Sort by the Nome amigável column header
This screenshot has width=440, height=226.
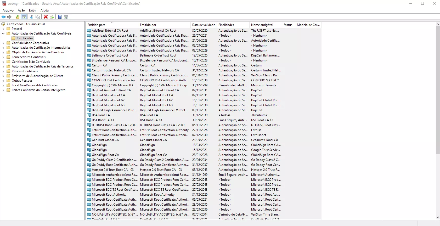(x=266, y=25)
